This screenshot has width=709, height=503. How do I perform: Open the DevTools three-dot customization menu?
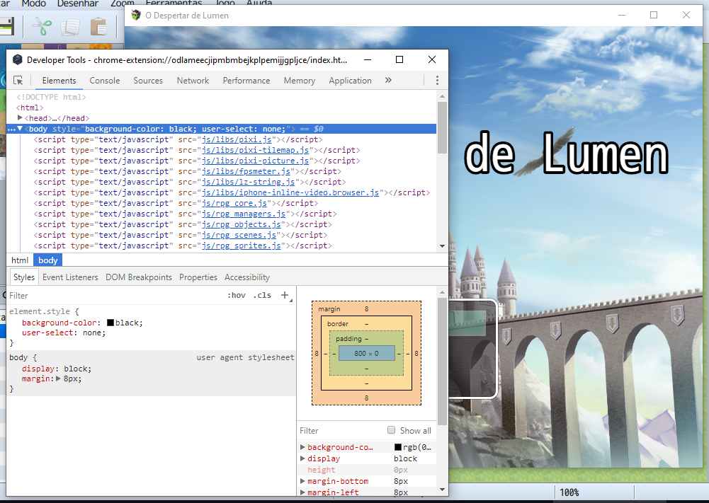click(x=437, y=80)
